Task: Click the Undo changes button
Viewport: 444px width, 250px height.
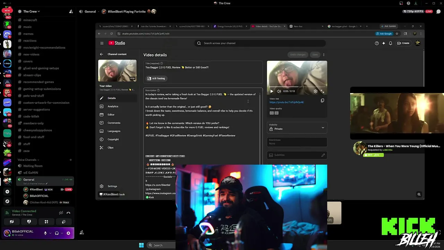Action: [x=298, y=55]
